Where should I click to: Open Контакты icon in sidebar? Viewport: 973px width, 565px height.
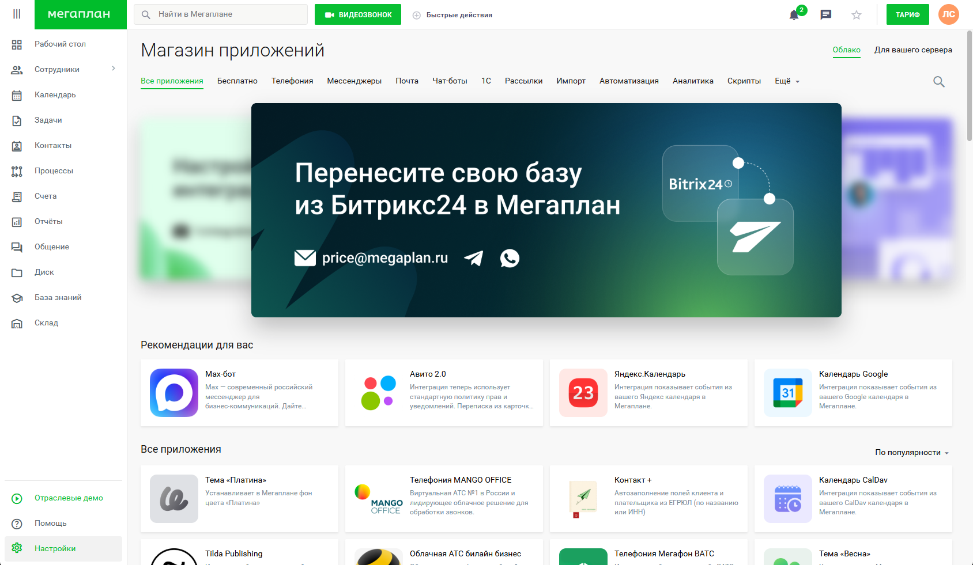click(17, 146)
